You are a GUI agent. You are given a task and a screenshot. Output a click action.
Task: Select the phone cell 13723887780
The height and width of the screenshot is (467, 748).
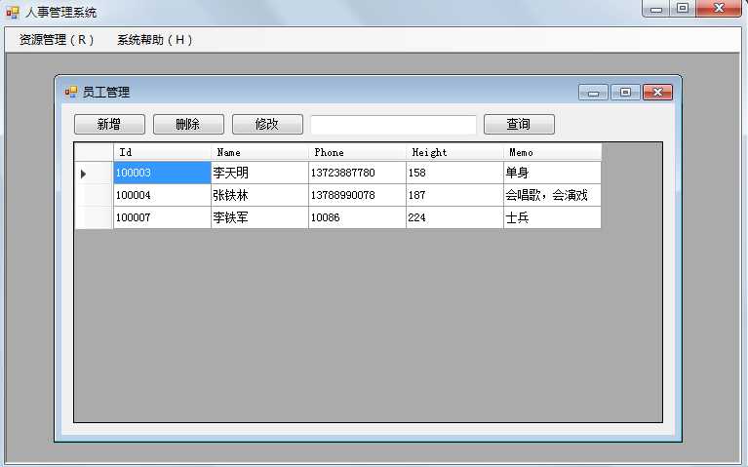(x=357, y=173)
